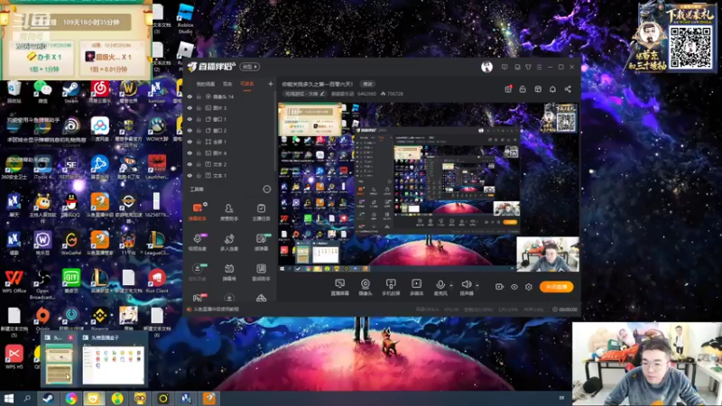The height and width of the screenshot is (406, 722).
Task: Click the record video icon beside the live button
Action: 499,287
